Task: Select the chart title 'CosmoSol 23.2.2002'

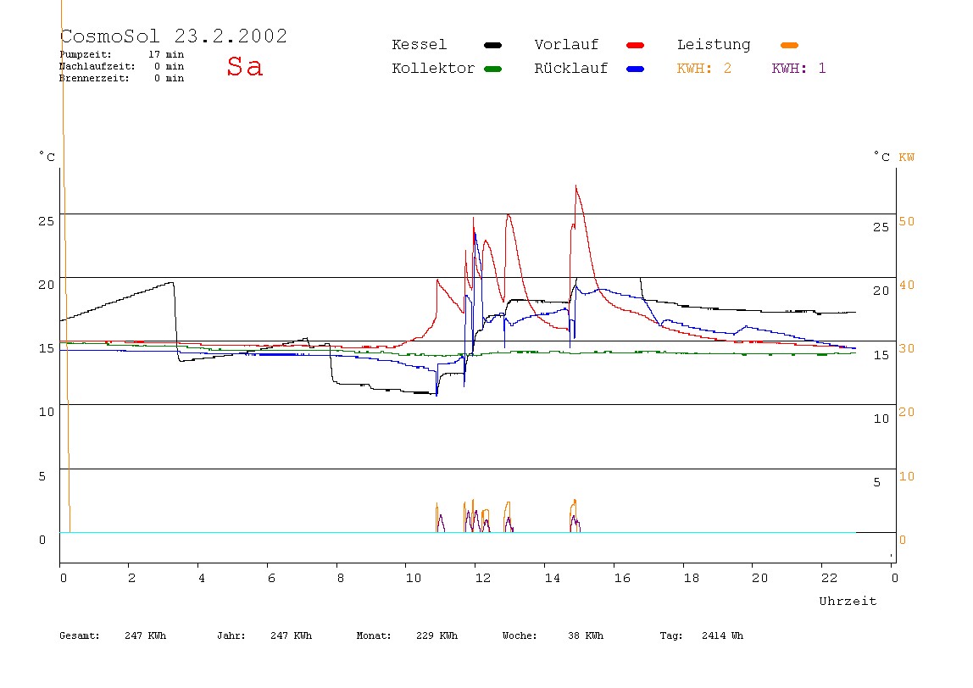Action: pyautogui.click(x=174, y=36)
